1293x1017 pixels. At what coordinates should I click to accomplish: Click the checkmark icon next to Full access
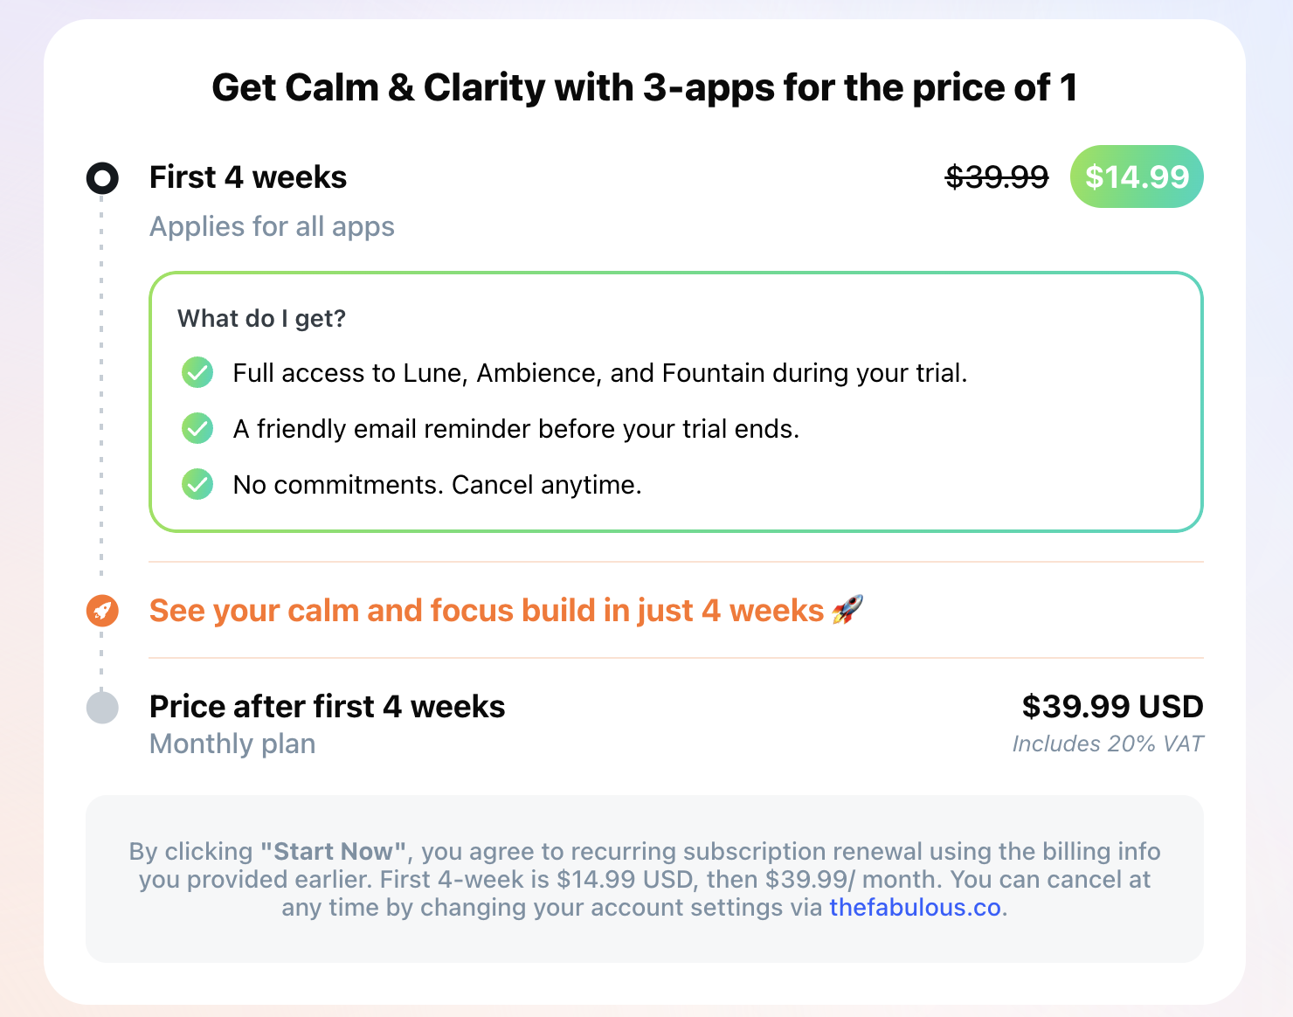197,372
